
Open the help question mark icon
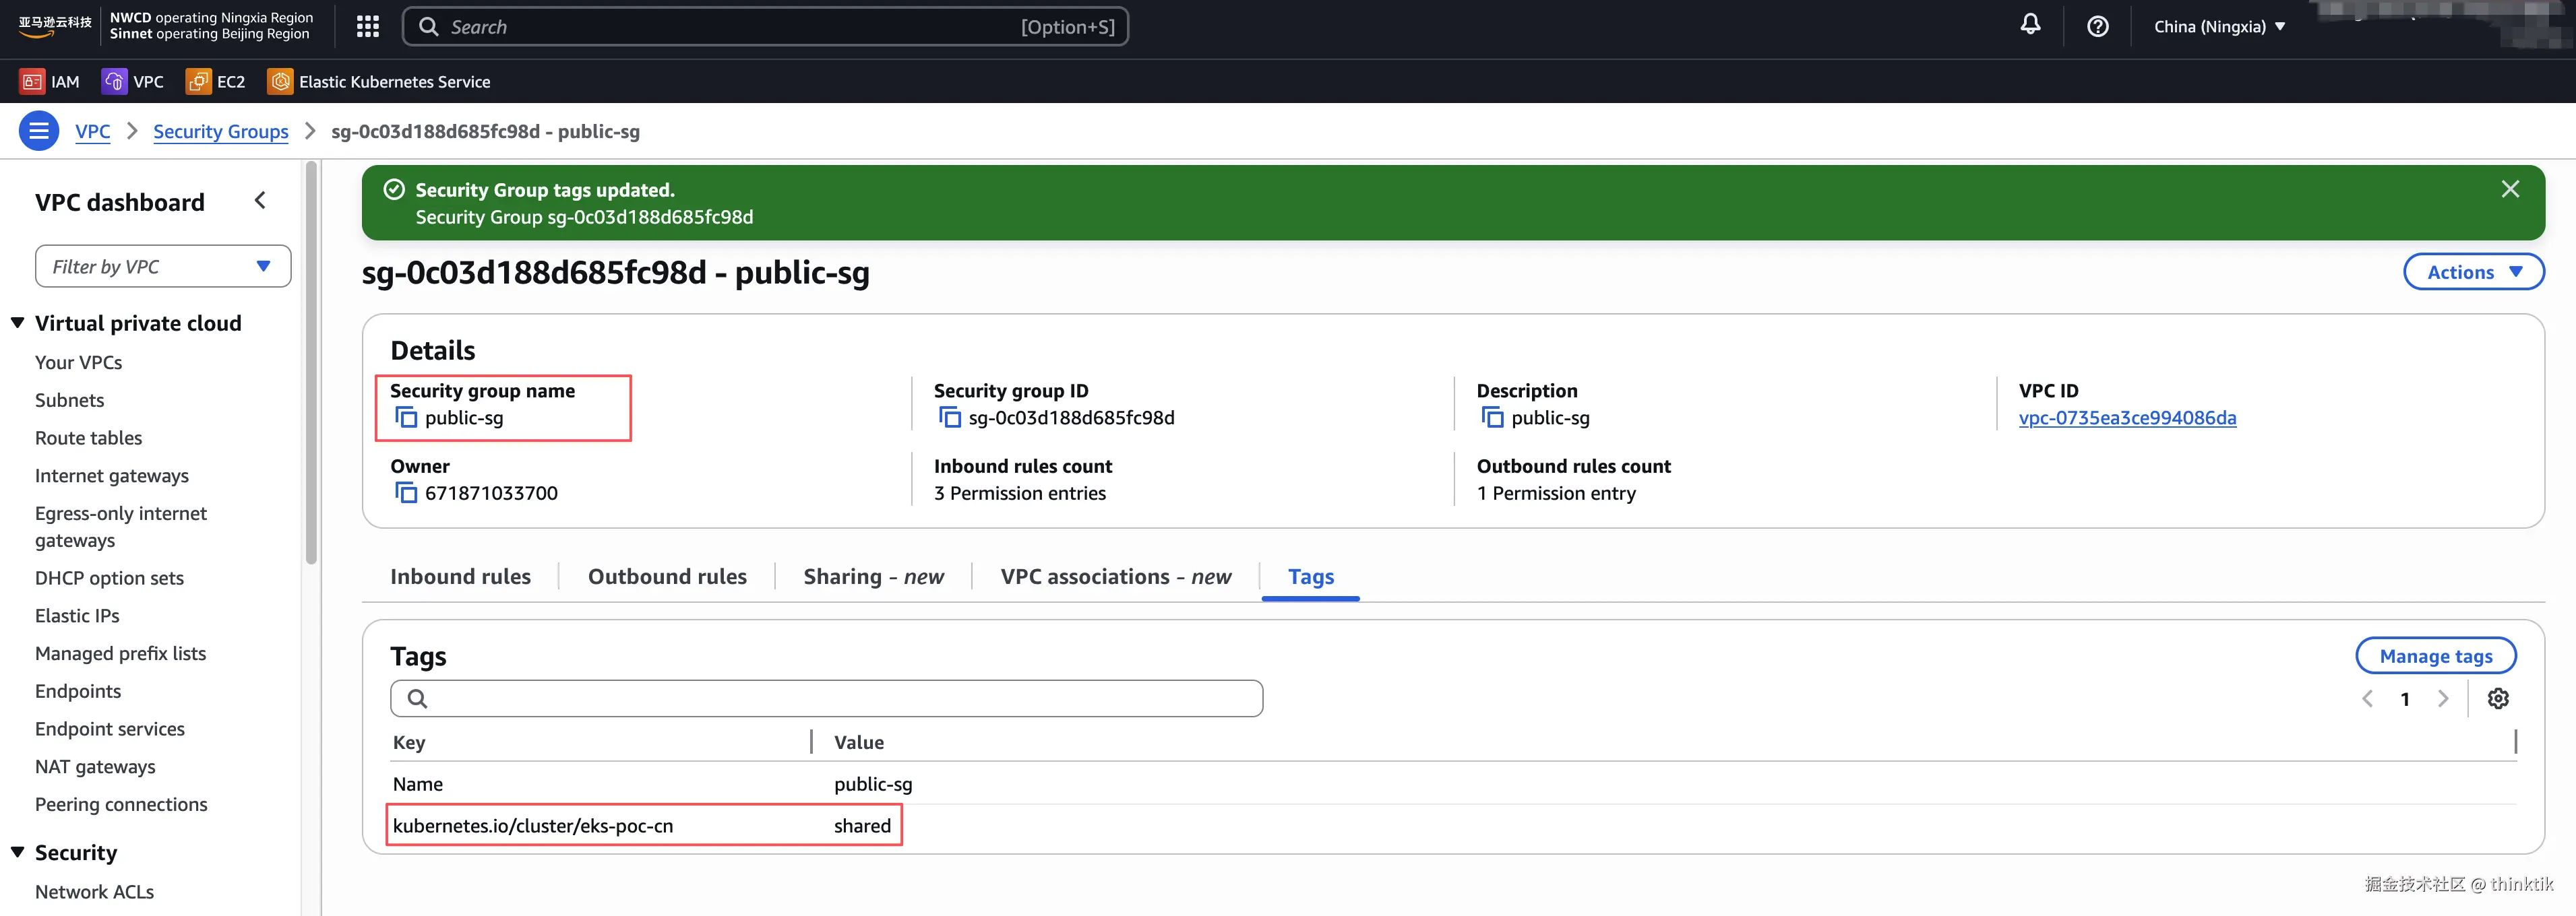(x=2097, y=27)
